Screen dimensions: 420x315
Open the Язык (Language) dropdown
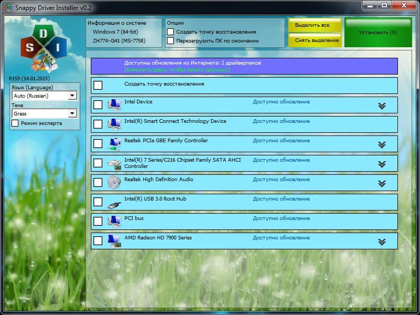click(x=45, y=96)
